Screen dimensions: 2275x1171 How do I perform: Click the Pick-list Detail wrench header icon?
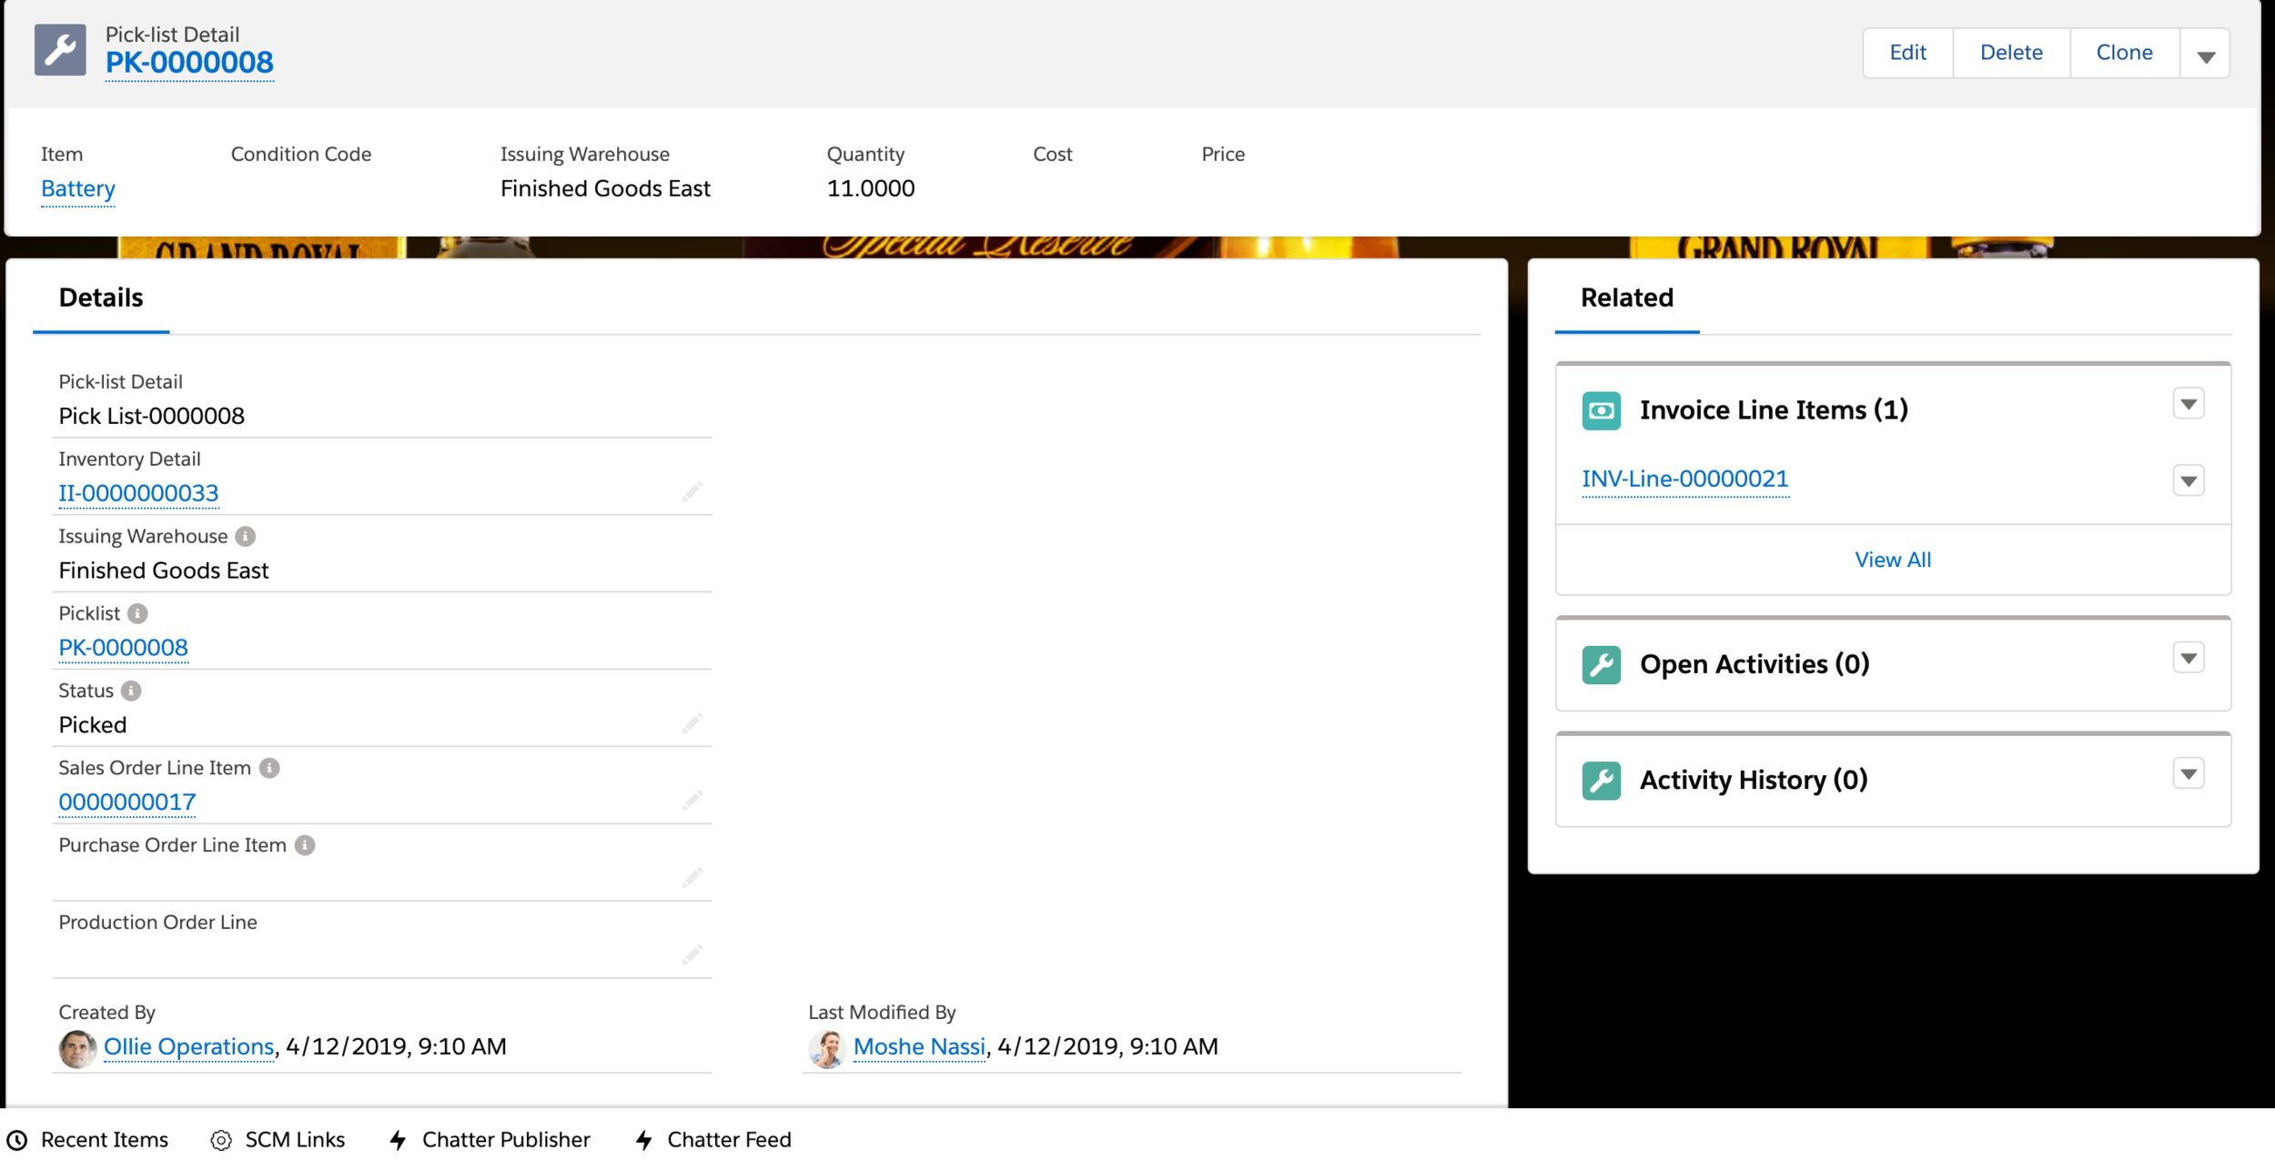pyautogui.click(x=60, y=50)
